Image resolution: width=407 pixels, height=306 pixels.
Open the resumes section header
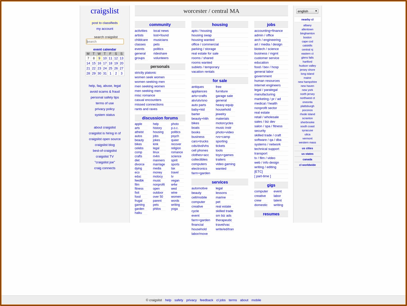tap(271, 214)
